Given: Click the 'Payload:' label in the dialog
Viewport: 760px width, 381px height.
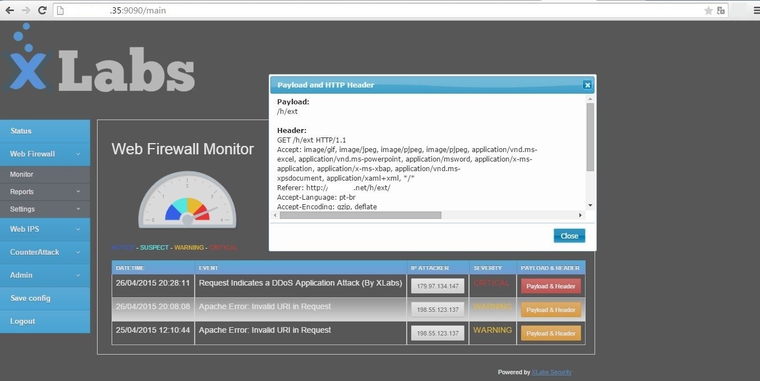Looking at the screenshot, I should pyautogui.click(x=293, y=102).
